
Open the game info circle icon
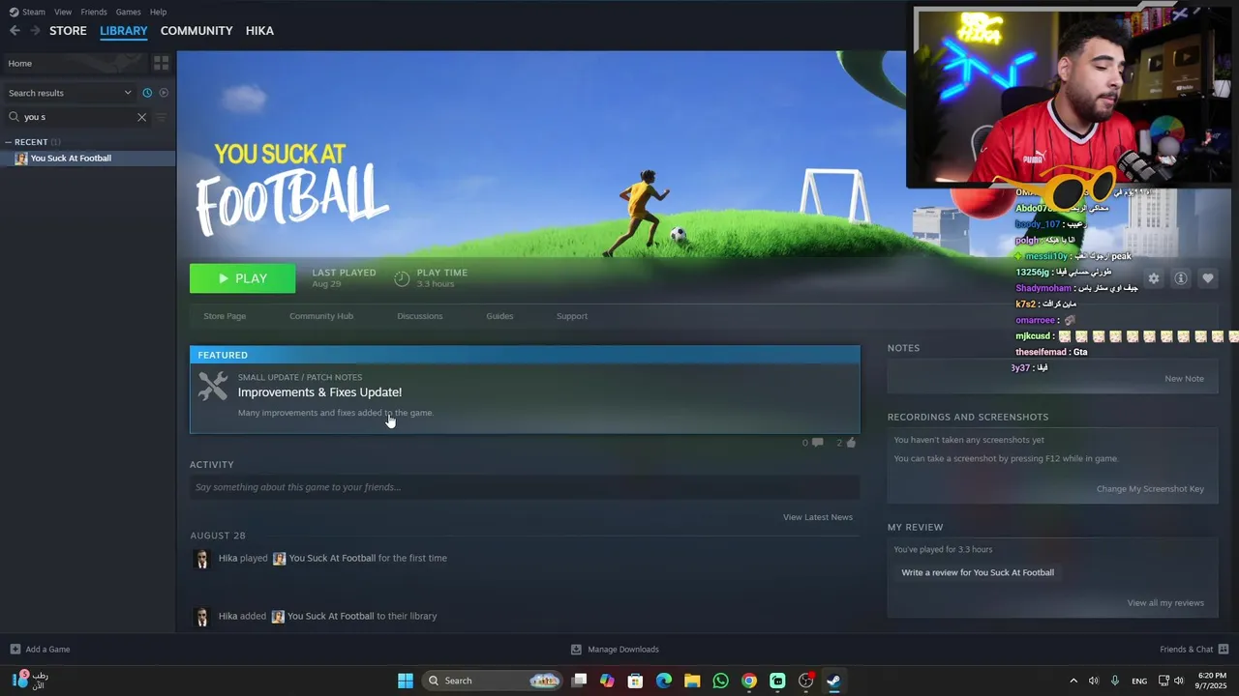click(x=1181, y=278)
